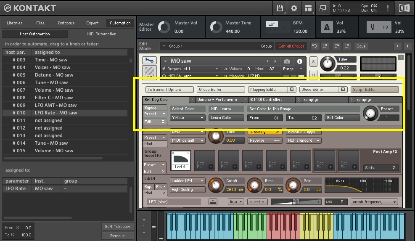Click the filter Cutoff knob

point(215,185)
